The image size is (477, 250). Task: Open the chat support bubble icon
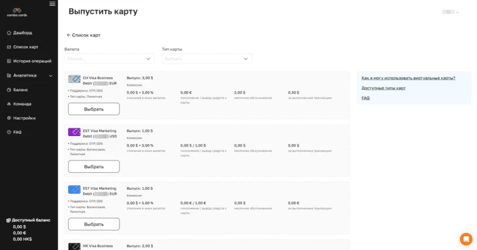466,239
